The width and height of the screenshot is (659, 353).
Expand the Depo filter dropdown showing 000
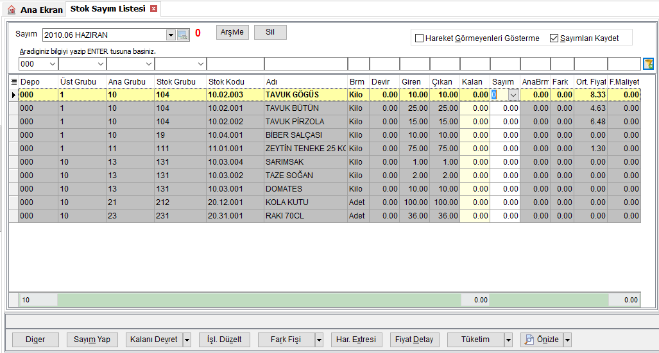52,64
